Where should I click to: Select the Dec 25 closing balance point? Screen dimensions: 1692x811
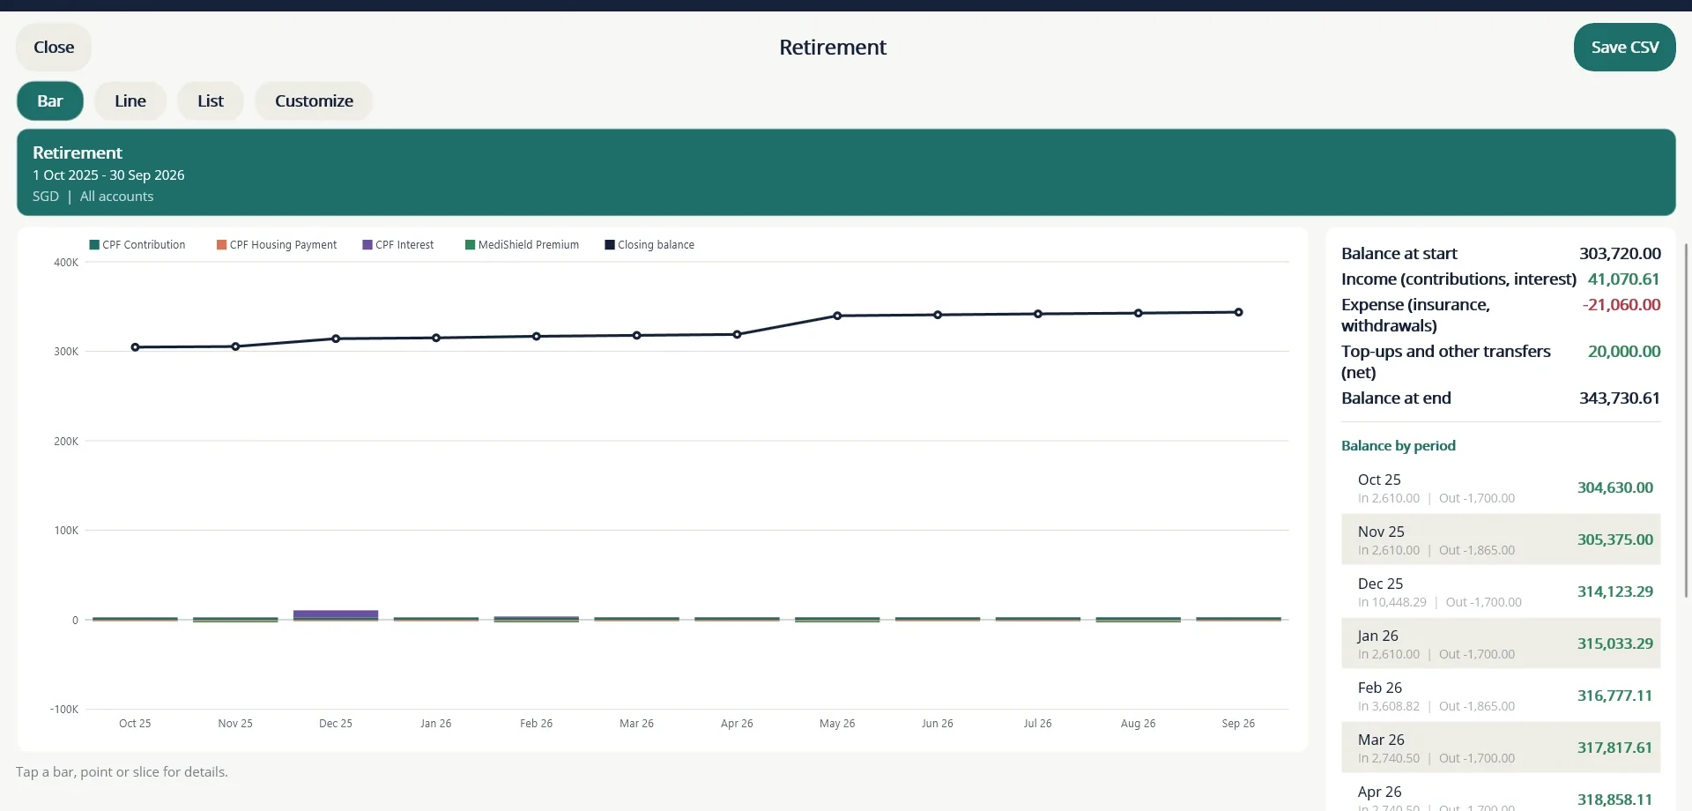(x=336, y=339)
